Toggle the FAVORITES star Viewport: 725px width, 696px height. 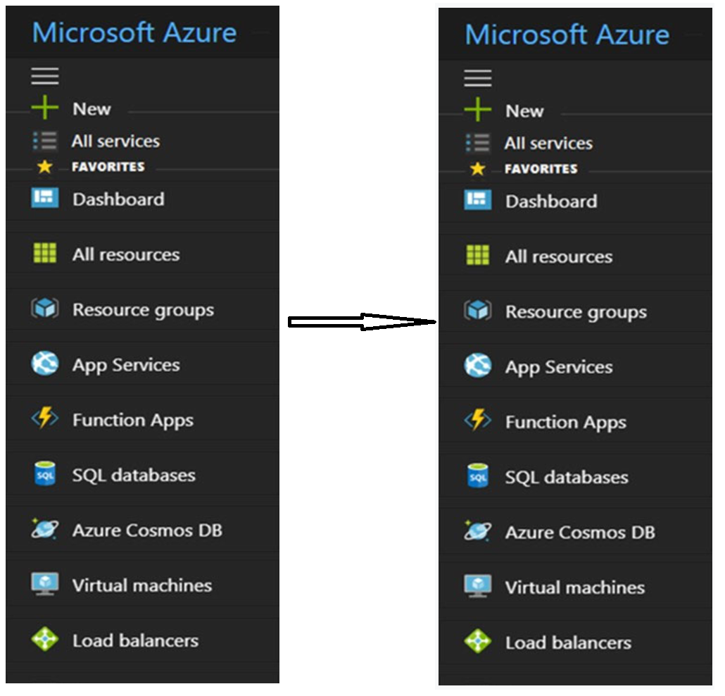coord(42,167)
